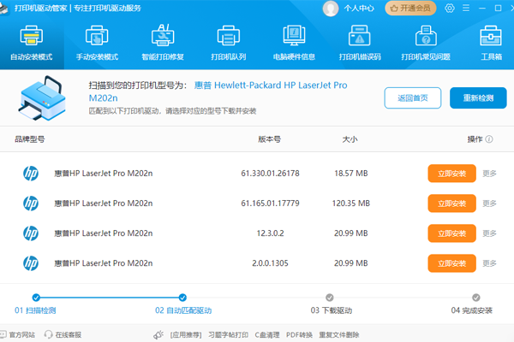
Task: Click the megaphone icon before 应用推荐
Action: [x=158, y=335]
